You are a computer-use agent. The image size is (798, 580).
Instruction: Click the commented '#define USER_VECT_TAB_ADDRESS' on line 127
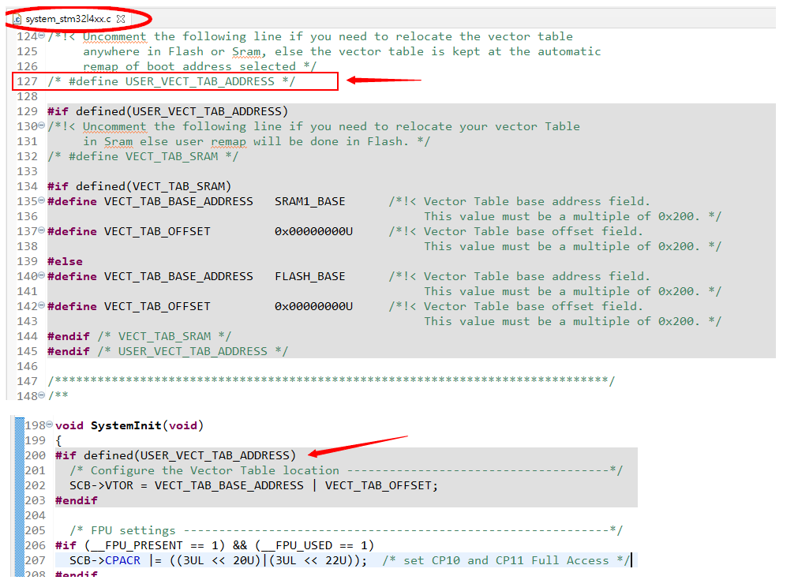click(x=171, y=81)
